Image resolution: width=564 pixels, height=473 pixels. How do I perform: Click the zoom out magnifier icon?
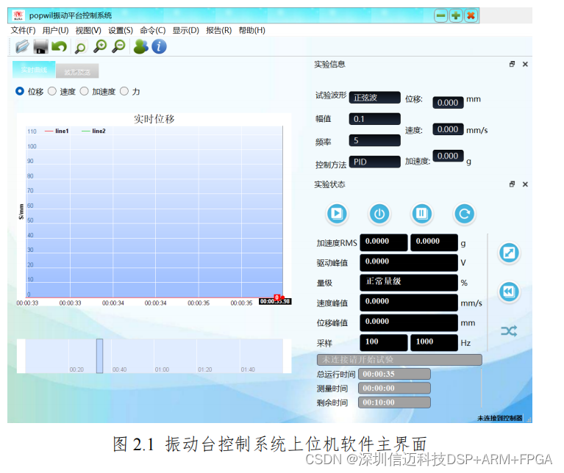tap(118, 46)
